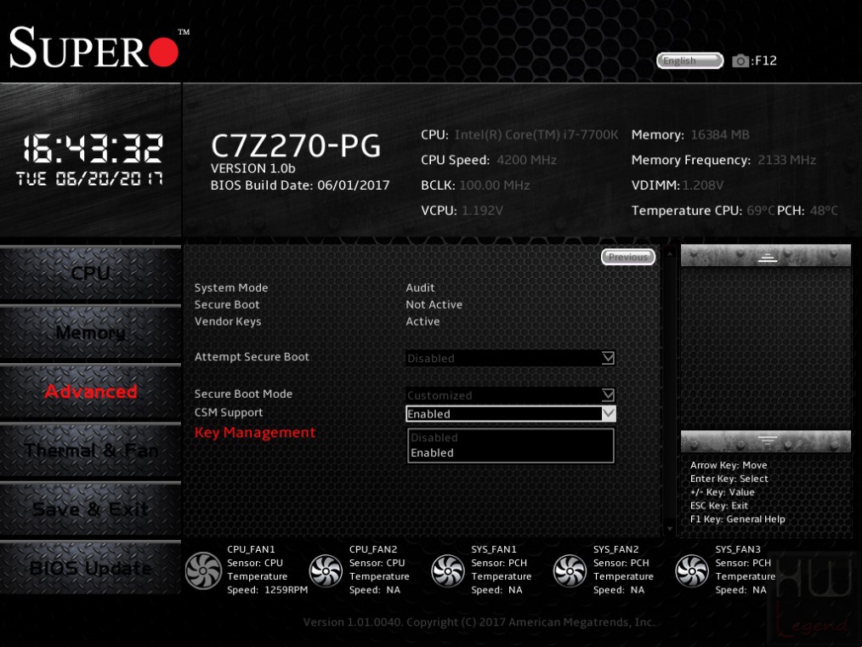Click the SYS_FAN2 label
Screen dimensions: 862x647
coord(615,549)
